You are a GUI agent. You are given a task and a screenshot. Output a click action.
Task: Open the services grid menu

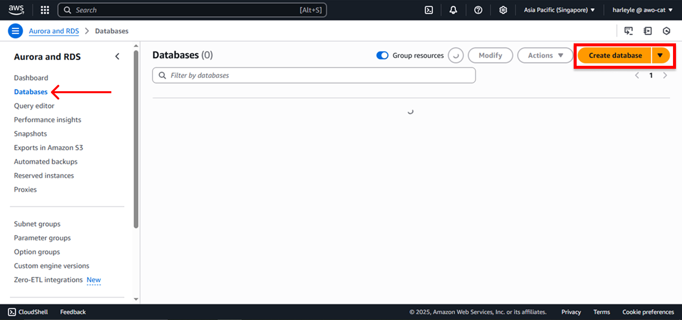click(44, 10)
